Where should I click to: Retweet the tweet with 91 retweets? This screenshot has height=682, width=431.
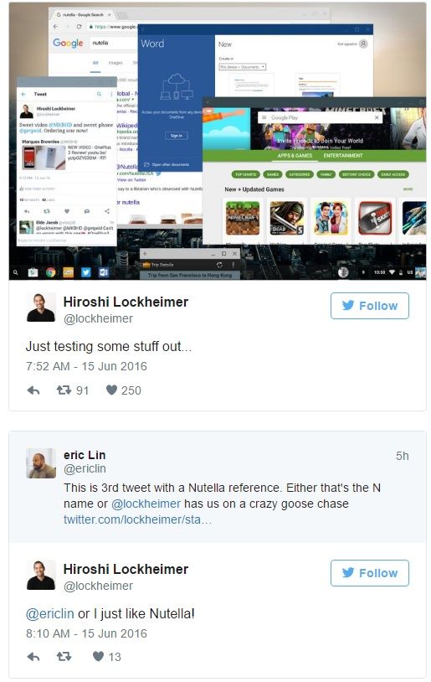coord(64,390)
